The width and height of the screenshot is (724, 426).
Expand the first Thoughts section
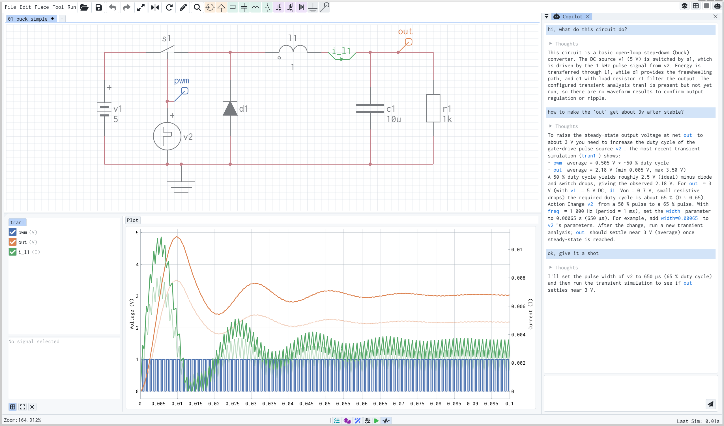563,44
